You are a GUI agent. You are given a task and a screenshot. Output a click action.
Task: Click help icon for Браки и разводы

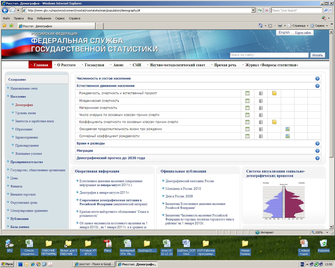point(317,143)
